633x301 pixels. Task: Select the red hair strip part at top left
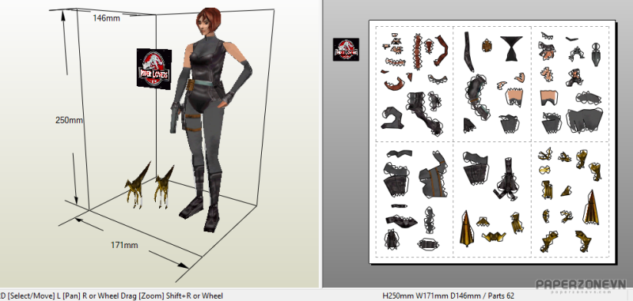(417, 52)
